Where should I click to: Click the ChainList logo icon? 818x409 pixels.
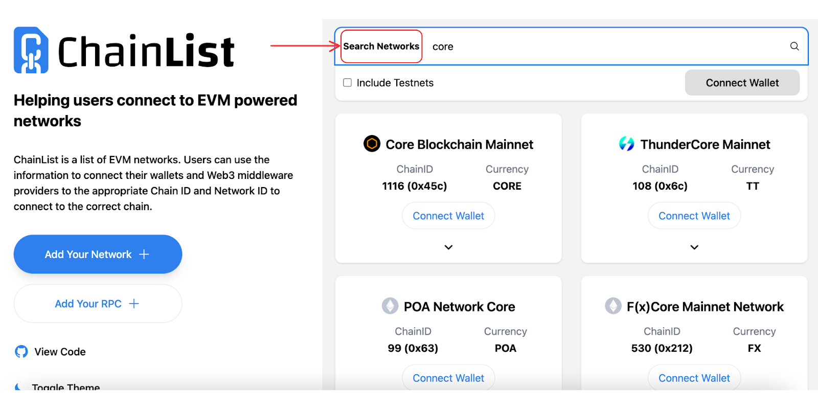point(31,50)
